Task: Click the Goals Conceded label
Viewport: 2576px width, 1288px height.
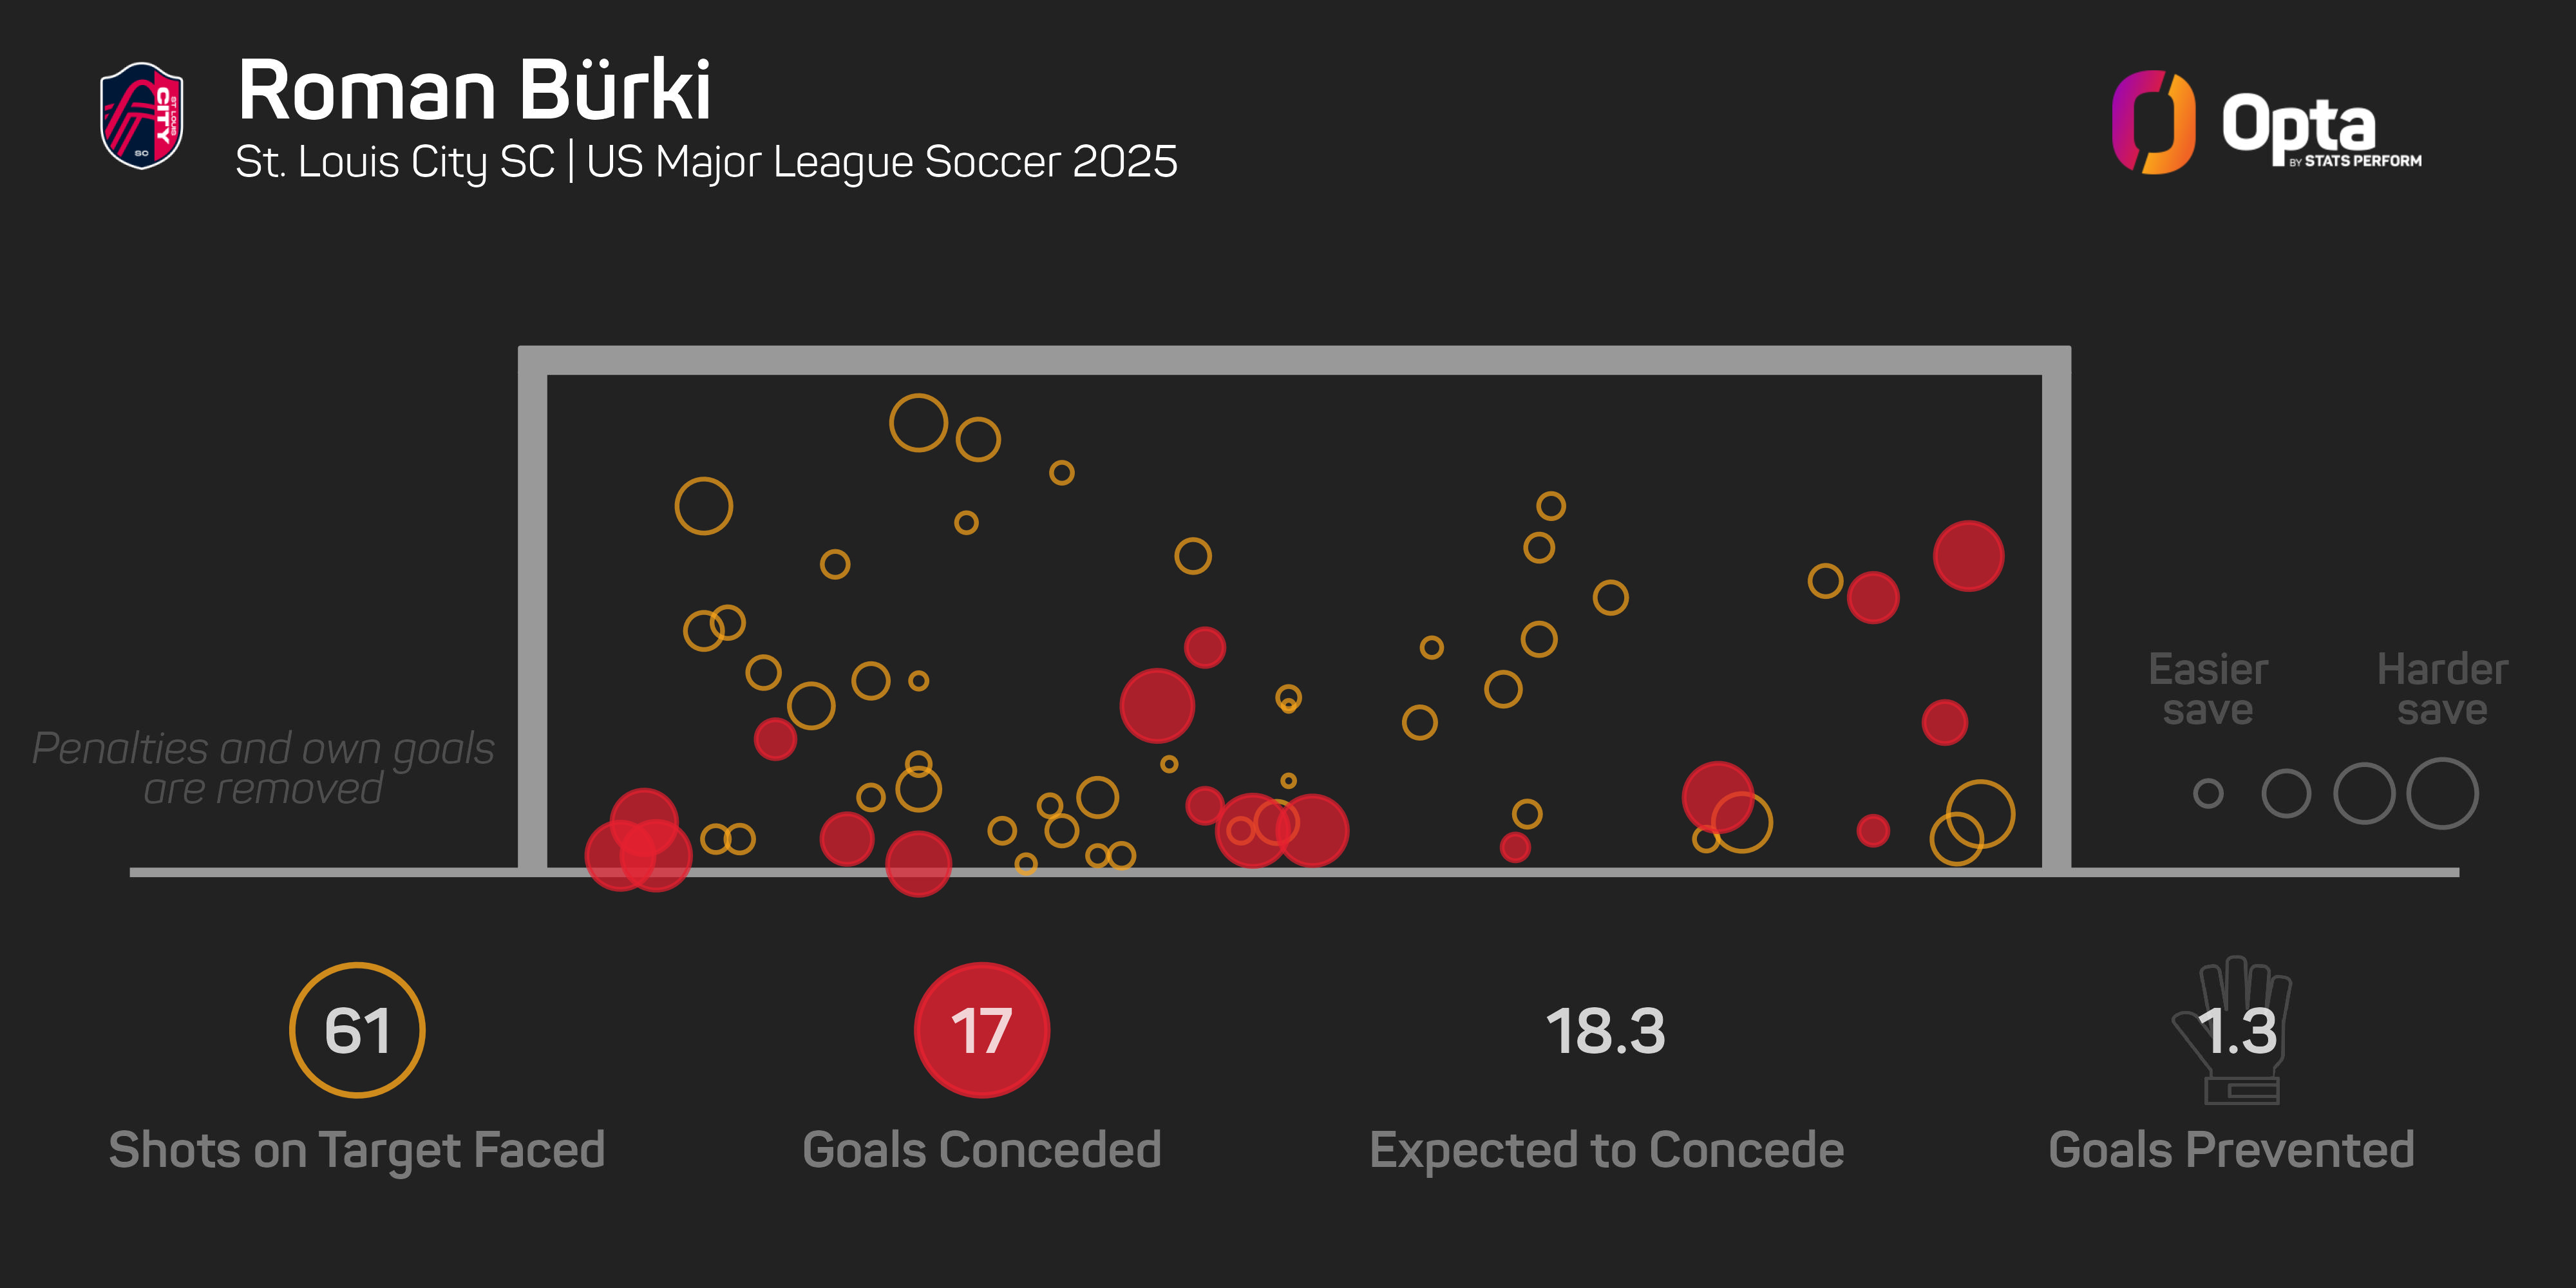Action: 981,1150
